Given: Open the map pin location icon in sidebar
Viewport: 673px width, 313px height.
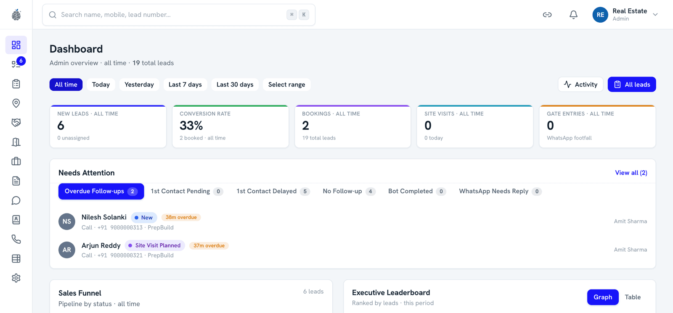Looking at the screenshot, I should [x=16, y=103].
